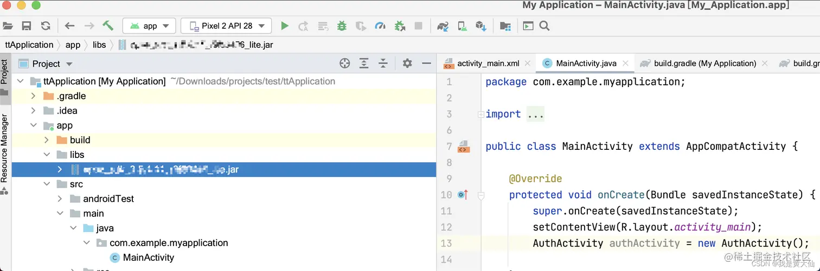Click the Make Project hammer icon

click(x=108, y=26)
